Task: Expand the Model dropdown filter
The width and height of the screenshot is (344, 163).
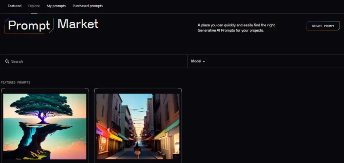Action: 198,61
